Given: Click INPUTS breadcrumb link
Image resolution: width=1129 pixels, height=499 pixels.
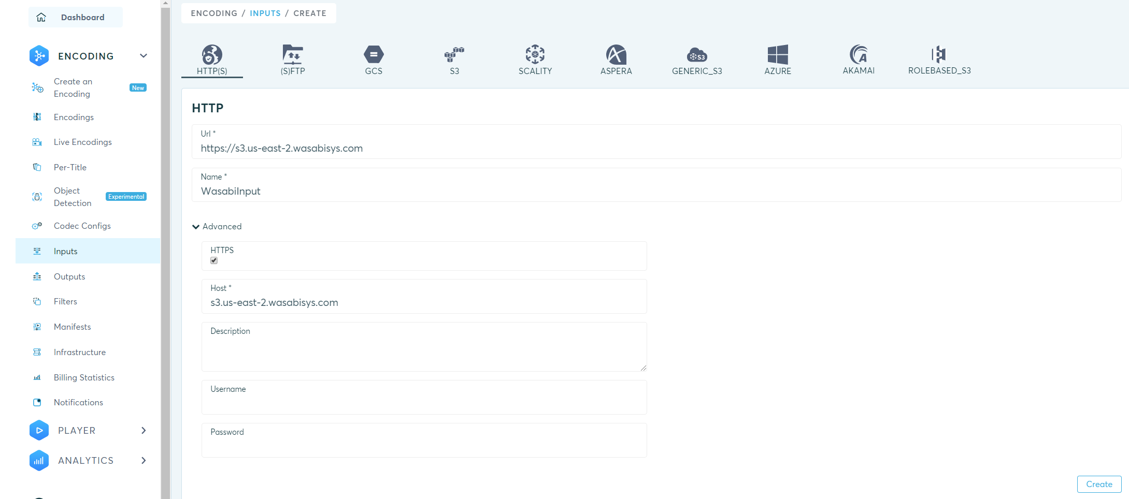Looking at the screenshot, I should tap(265, 13).
